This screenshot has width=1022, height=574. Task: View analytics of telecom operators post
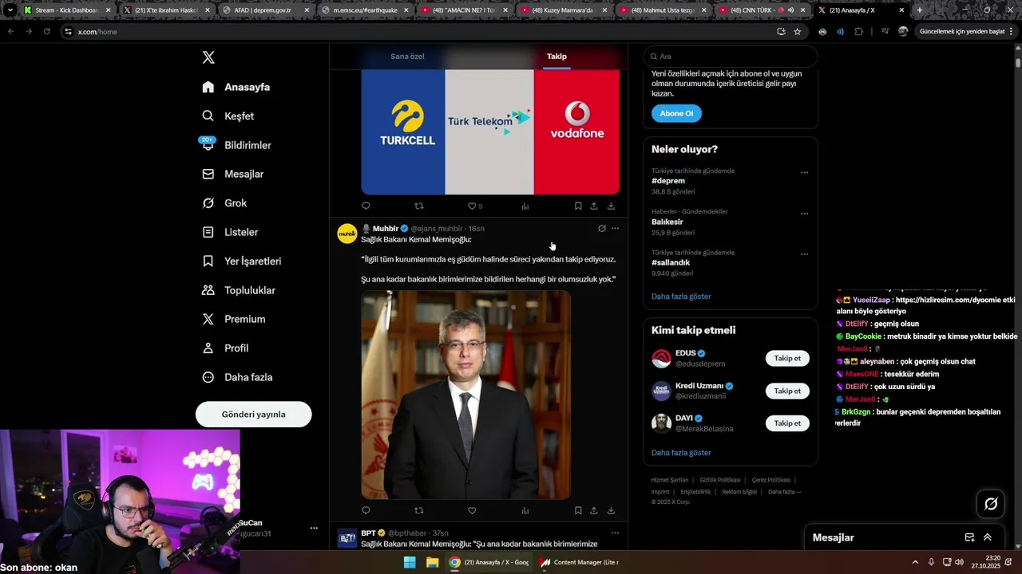click(525, 206)
